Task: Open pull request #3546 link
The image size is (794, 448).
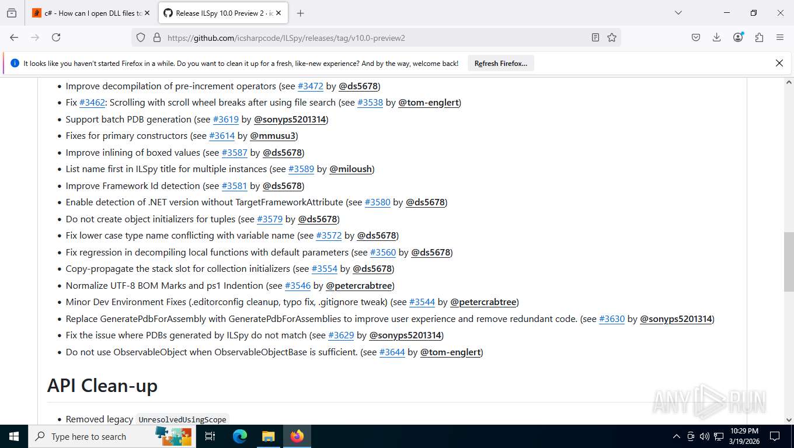Action: tap(298, 285)
